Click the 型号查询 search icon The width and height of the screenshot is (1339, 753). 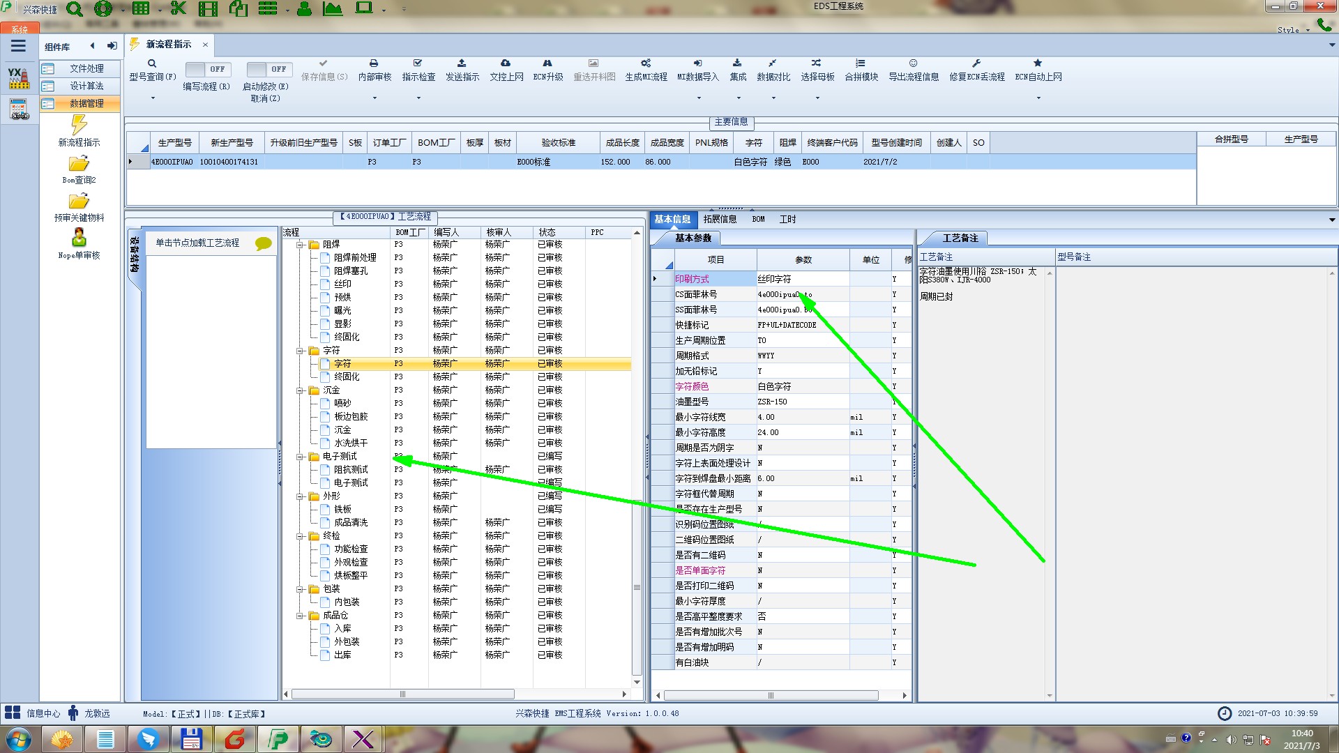click(x=152, y=63)
